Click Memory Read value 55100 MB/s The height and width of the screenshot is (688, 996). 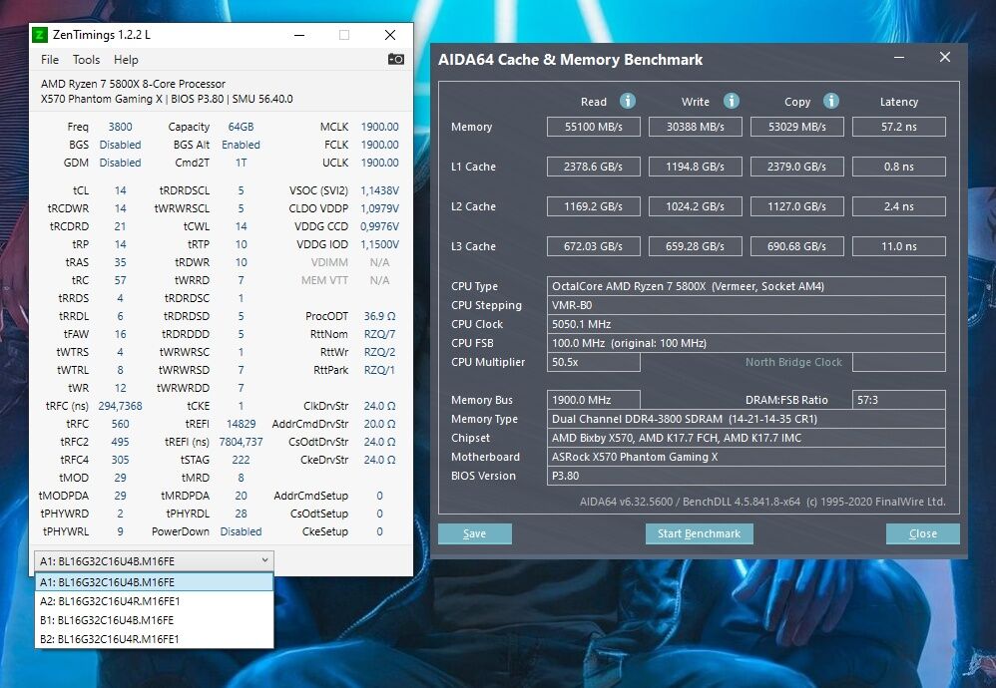click(x=593, y=127)
